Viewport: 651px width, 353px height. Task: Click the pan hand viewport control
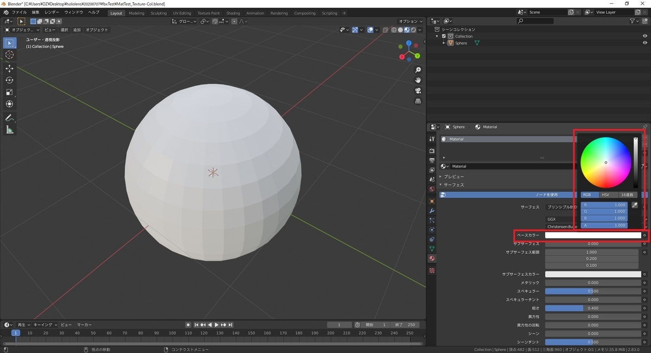[418, 80]
